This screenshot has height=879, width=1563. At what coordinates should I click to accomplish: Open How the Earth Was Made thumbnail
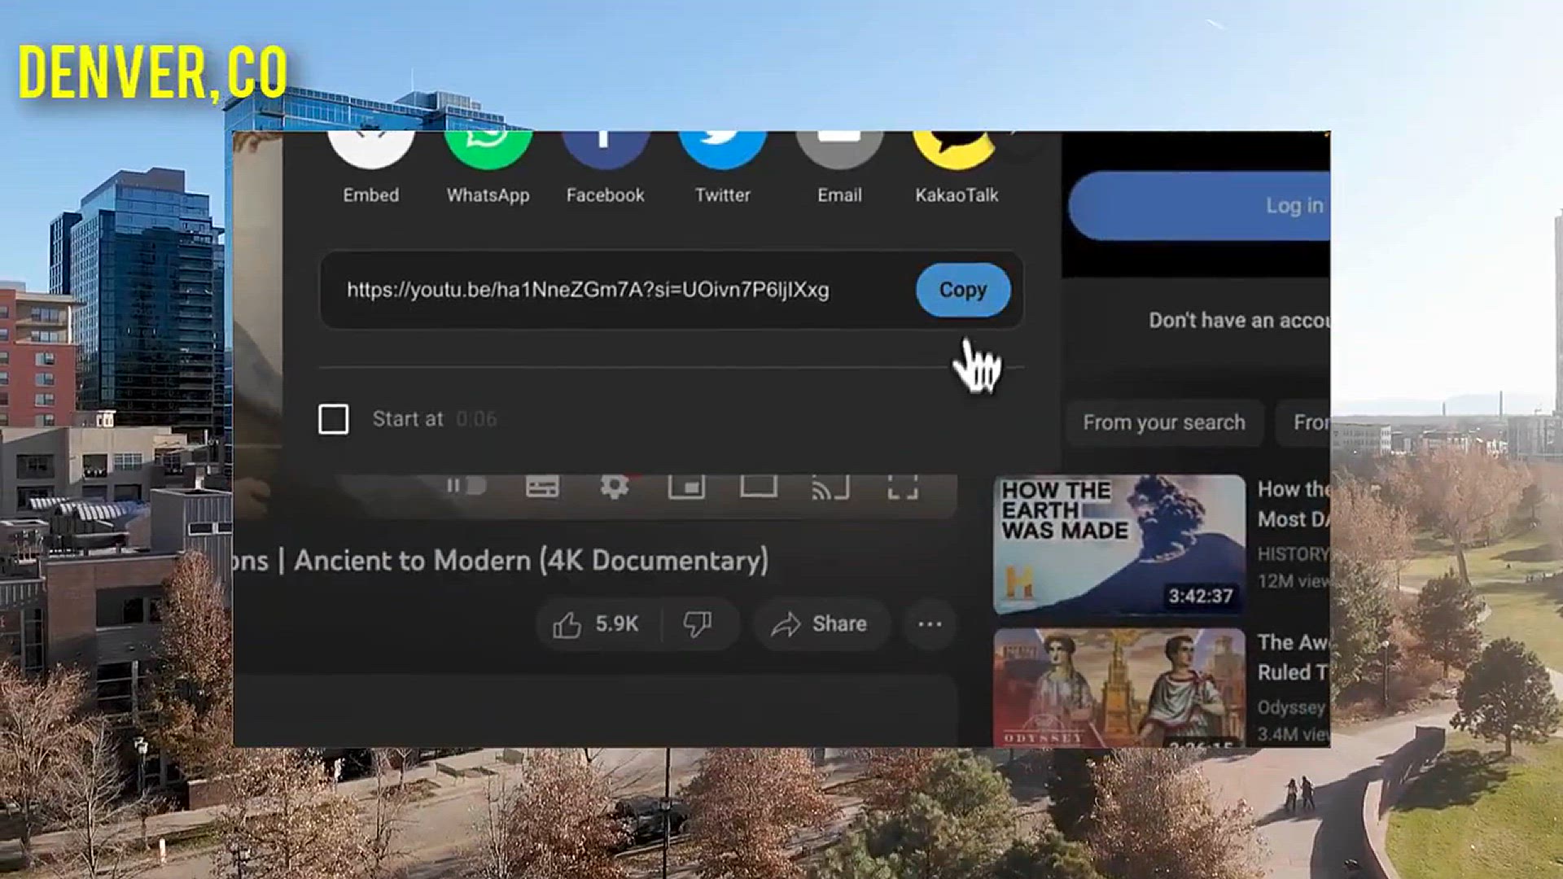[1119, 544]
